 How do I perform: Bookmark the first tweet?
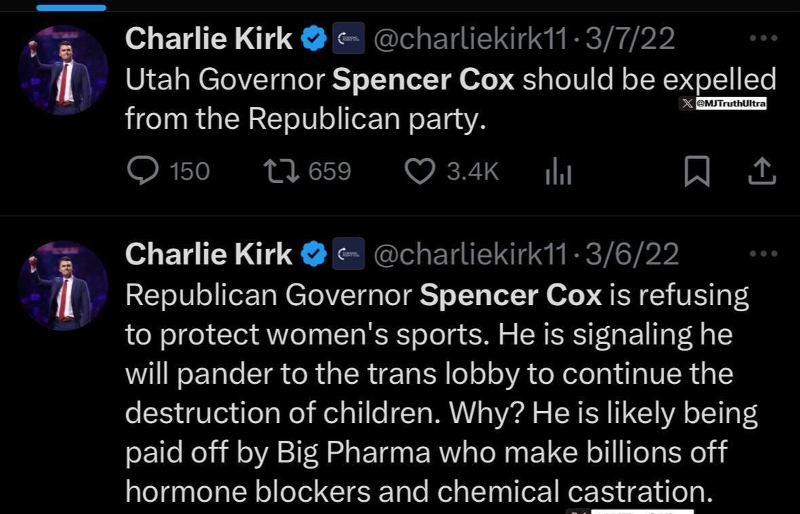click(697, 171)
